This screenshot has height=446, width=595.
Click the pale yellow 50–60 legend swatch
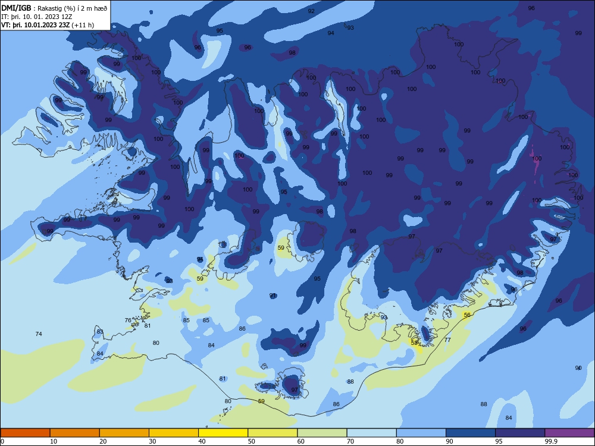pyautogui.click(x=273, y=433)
